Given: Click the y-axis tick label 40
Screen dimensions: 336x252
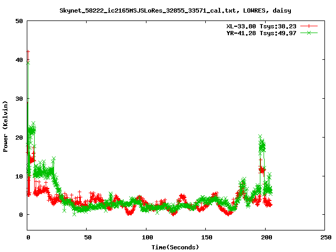Looking at the screenshot, I should tap(19, 60).
